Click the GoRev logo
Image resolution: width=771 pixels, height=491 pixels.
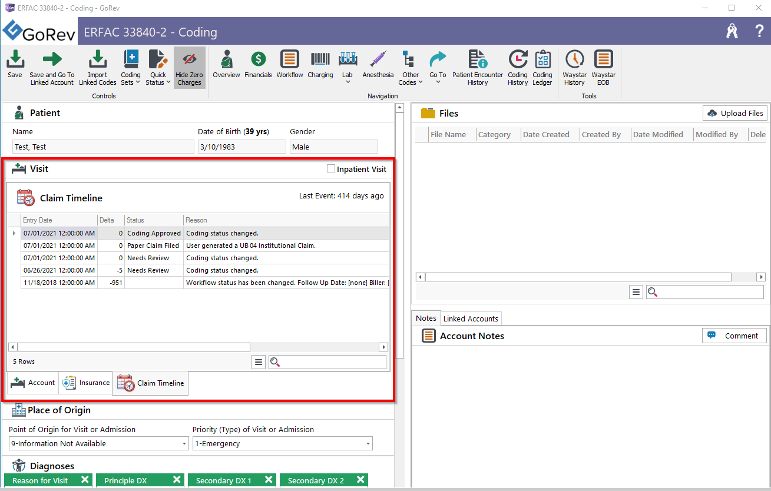coord(38,31)
